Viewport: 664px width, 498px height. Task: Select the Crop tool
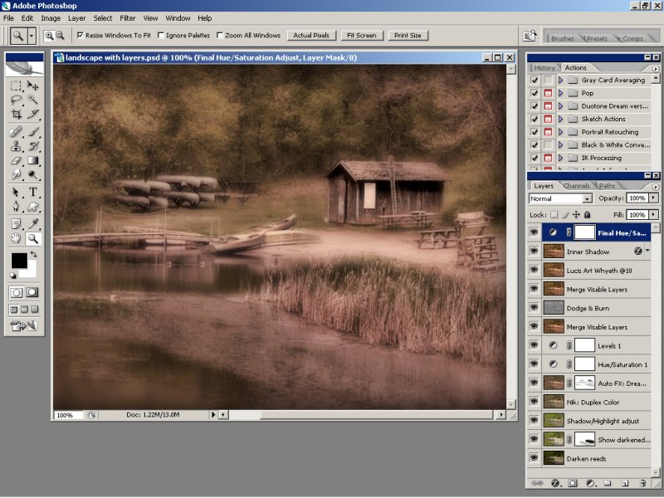point(16,114)
